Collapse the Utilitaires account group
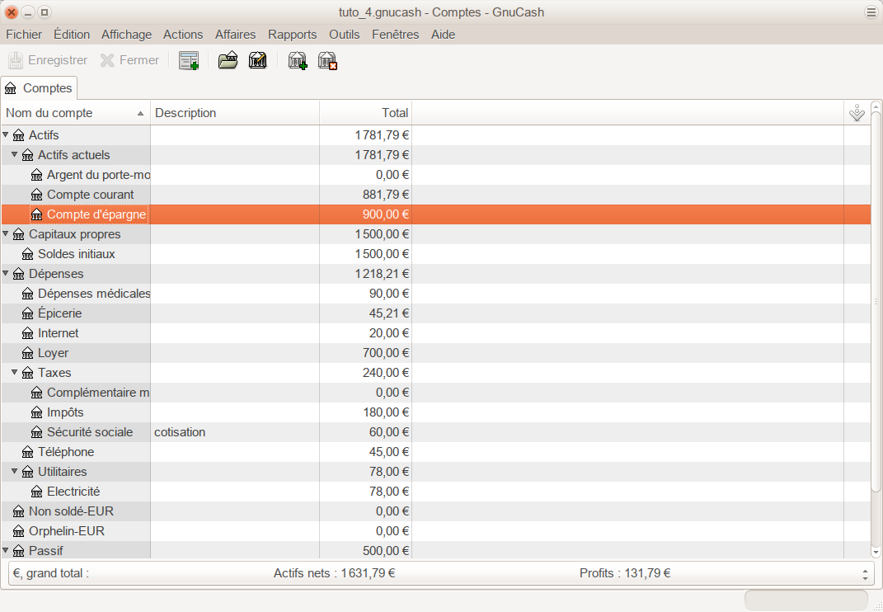Screen dimensions: 883x612 (15, 472)
